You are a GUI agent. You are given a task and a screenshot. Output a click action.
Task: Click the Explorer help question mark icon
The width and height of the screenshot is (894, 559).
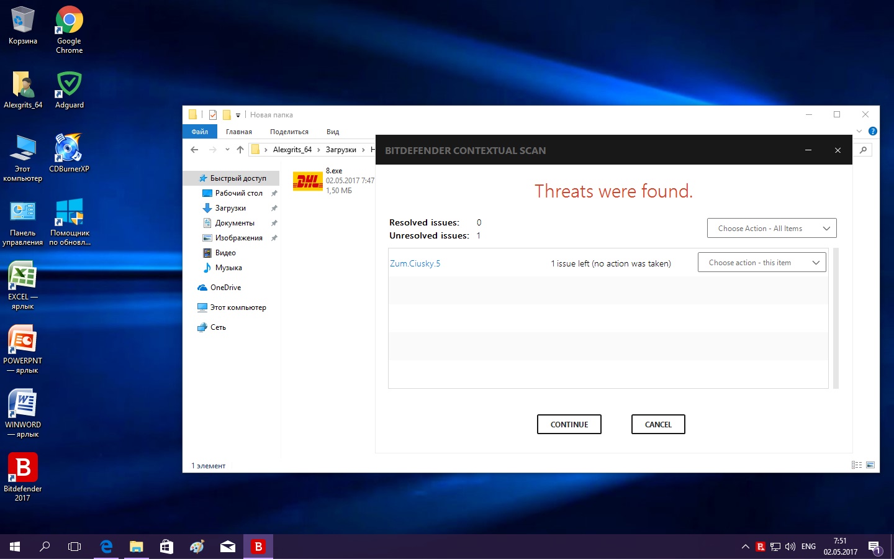click(872, 131)
